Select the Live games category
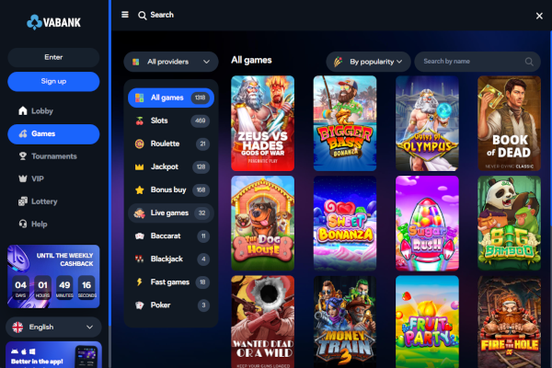 click(x=171, y=213)
